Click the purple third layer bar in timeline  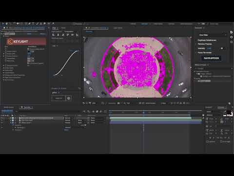pos(156,122)
